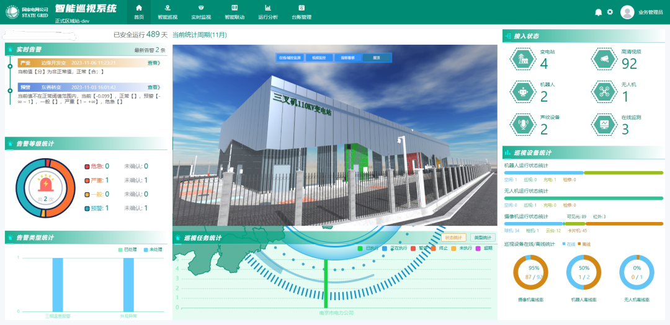Toggle 超期 legend item

(484, 248)
